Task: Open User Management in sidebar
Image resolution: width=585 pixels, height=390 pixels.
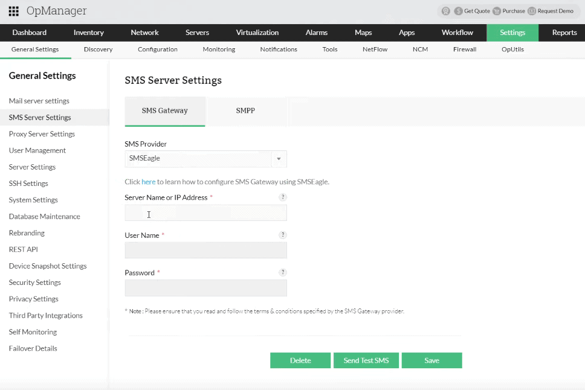Action: coord(37,150)
